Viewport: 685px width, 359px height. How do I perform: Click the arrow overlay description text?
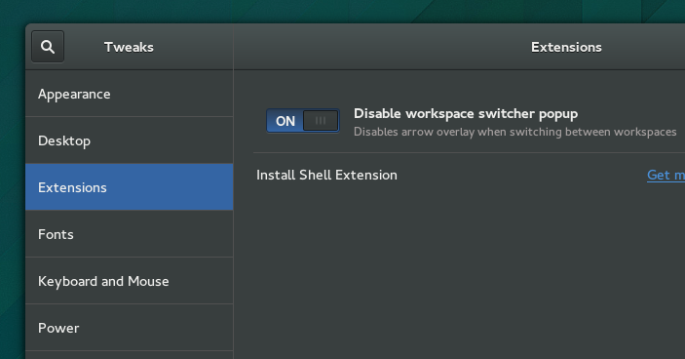(515, 132)
